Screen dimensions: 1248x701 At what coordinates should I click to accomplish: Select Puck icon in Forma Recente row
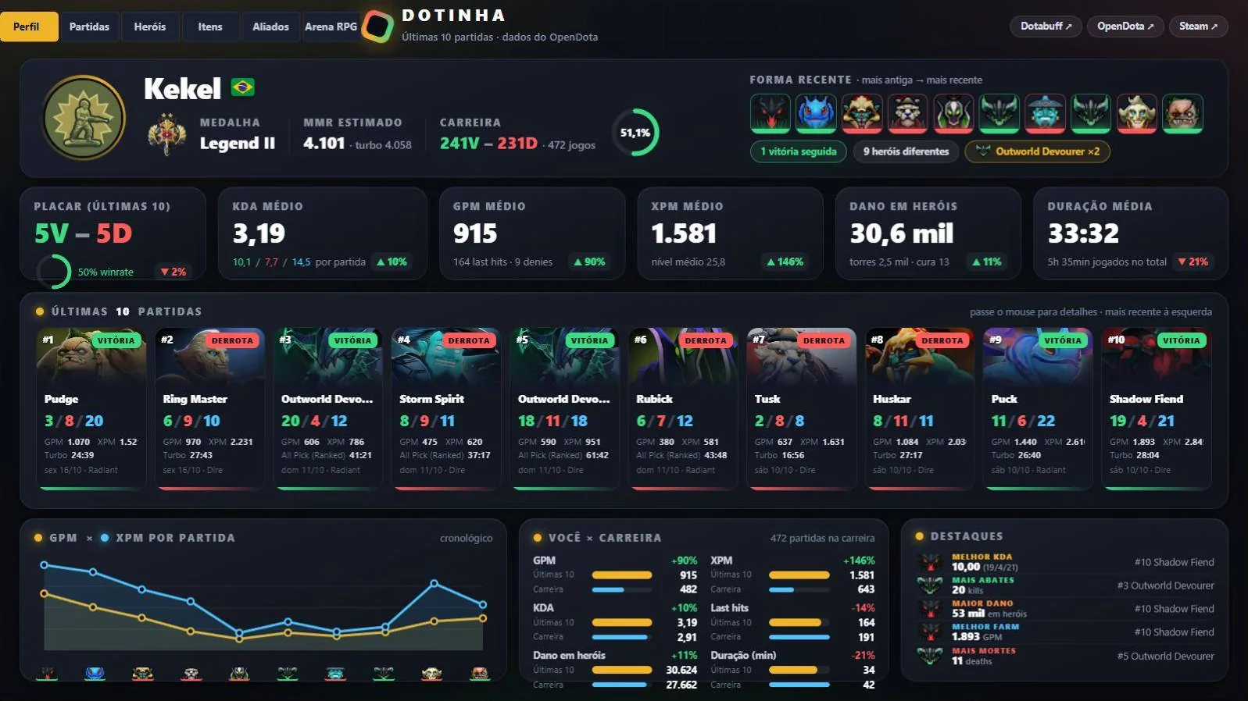pos(816,113)
